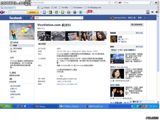Click the vertical scrollbar down arrow
The width and height of the screenshot is (160, 120).
(158, 102)
